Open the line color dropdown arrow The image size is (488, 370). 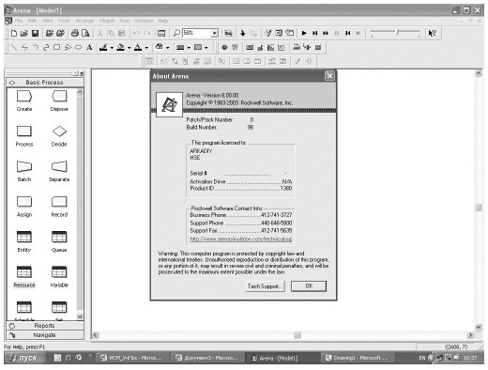click(x=112, y=48)
